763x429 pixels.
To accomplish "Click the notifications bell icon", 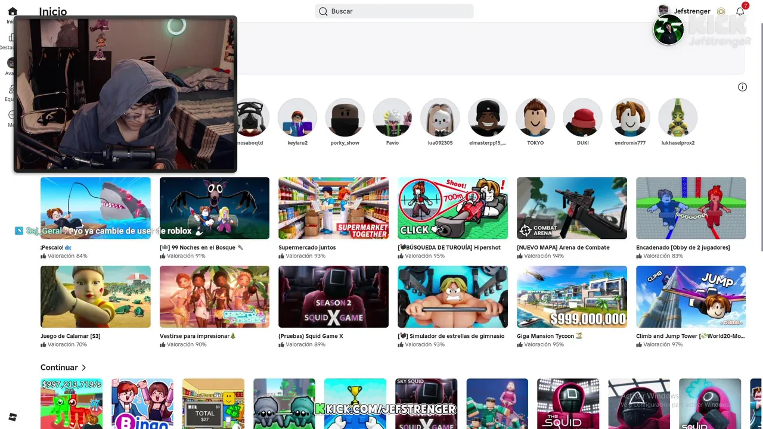I will (740, 11).
